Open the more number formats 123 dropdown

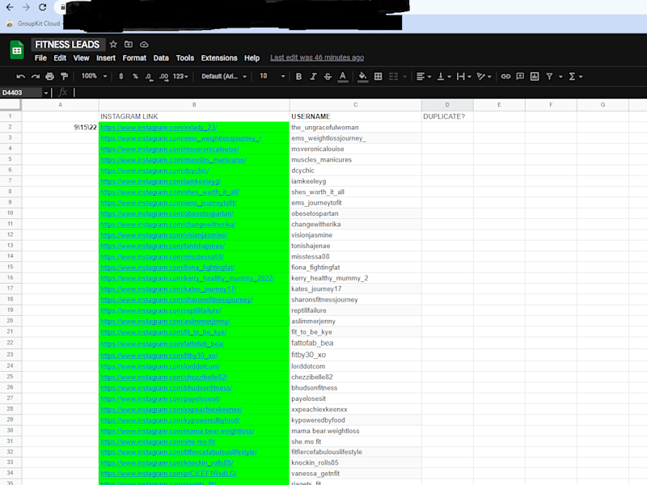point(180,76)
